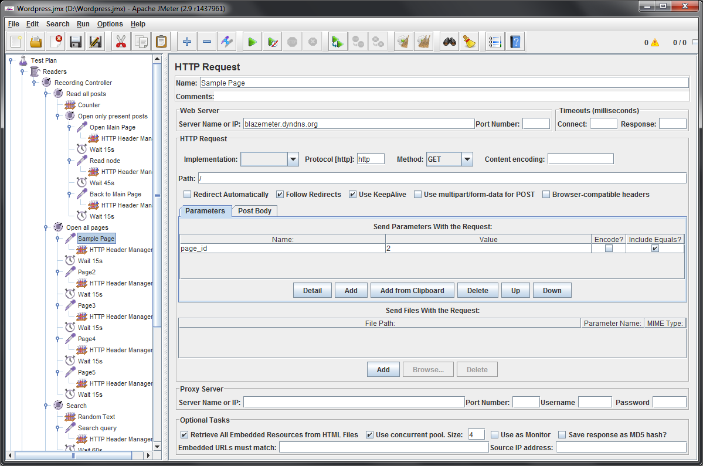The height and width of the screenshot is (466, 703).
Task: Click the tree panel vertical scrollbar
Action: point(157,195)
